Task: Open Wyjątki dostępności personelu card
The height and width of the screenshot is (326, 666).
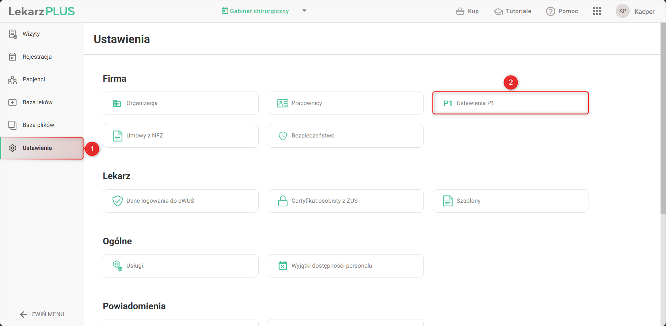Action: tap(345, 266)
